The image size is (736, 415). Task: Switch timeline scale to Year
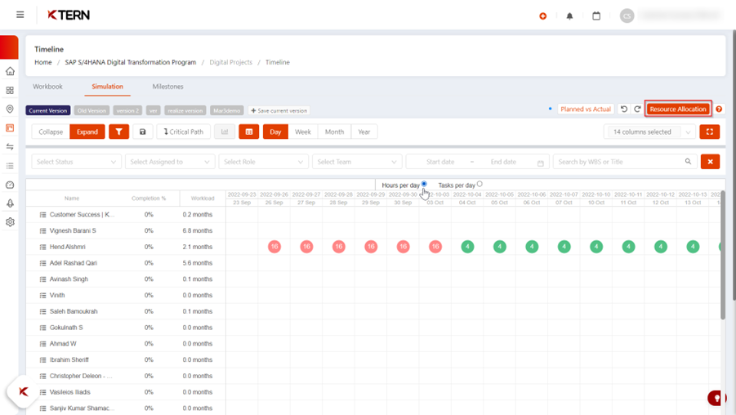tap(364, 132)
